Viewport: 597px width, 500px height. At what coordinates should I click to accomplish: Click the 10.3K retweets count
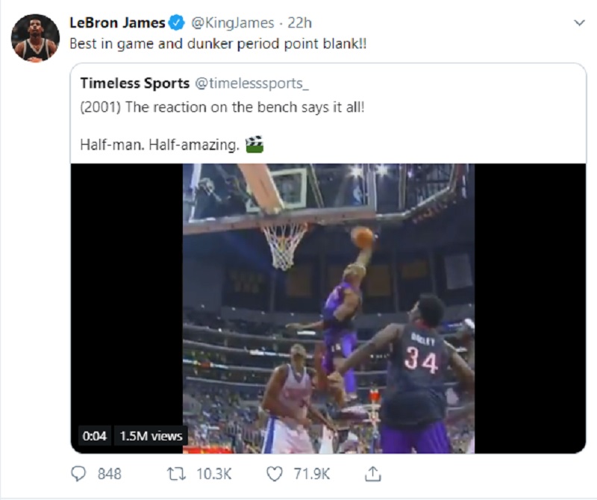point(213,474)
